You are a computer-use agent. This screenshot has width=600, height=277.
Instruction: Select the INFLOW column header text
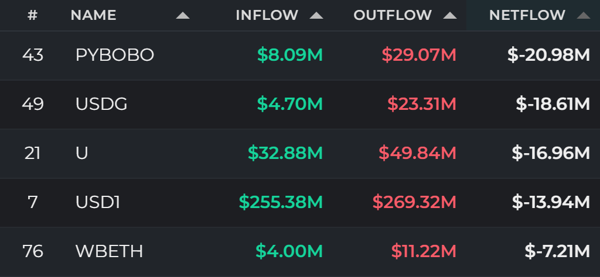tap(267, 15)
